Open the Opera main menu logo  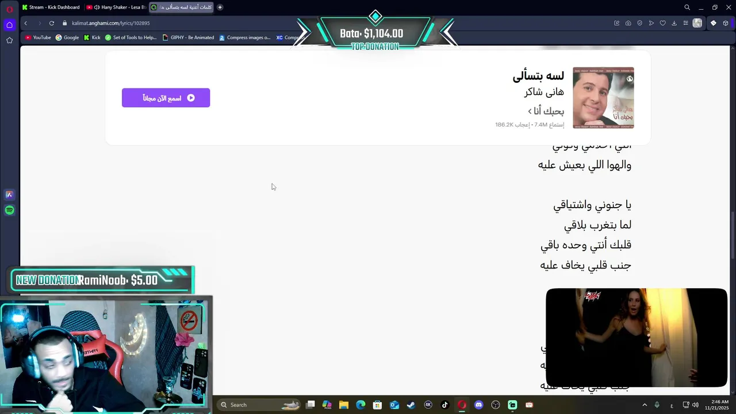point(9,9)
